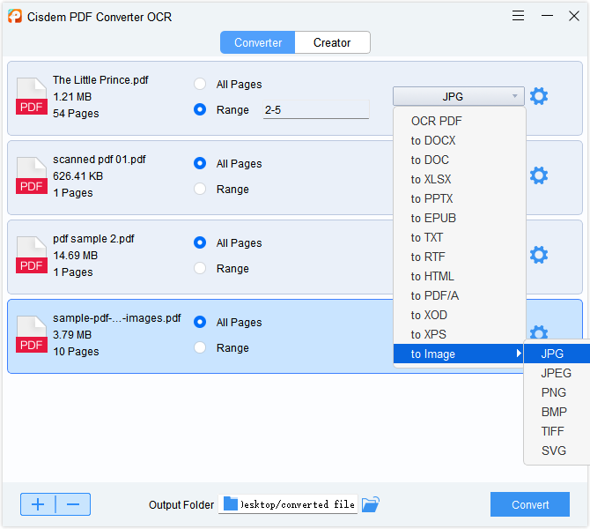Choose to DOCX output format

tap(459, 140)
